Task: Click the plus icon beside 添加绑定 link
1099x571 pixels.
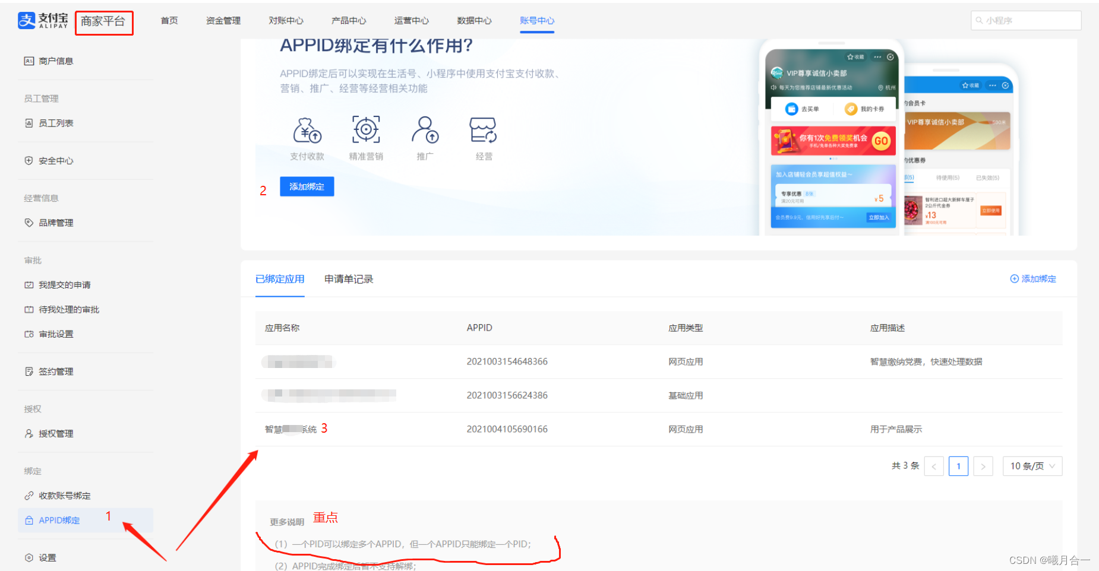Action: coord(1015,279)
